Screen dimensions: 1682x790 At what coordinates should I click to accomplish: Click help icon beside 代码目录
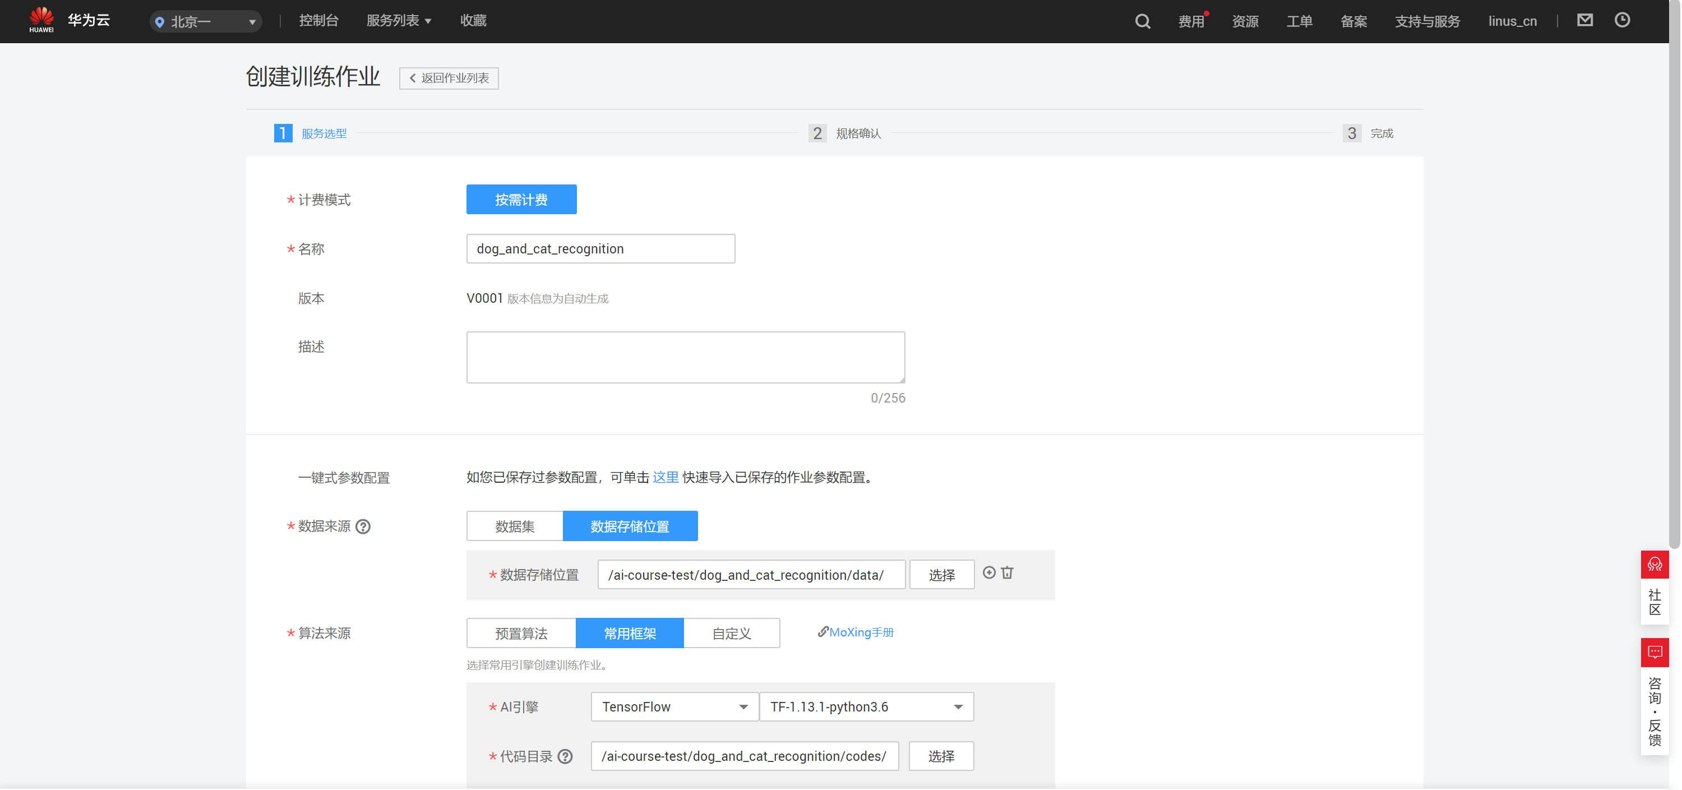[x=566, y=756]
